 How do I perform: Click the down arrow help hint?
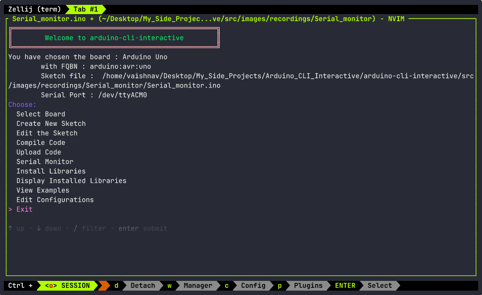tap(49, 228)
